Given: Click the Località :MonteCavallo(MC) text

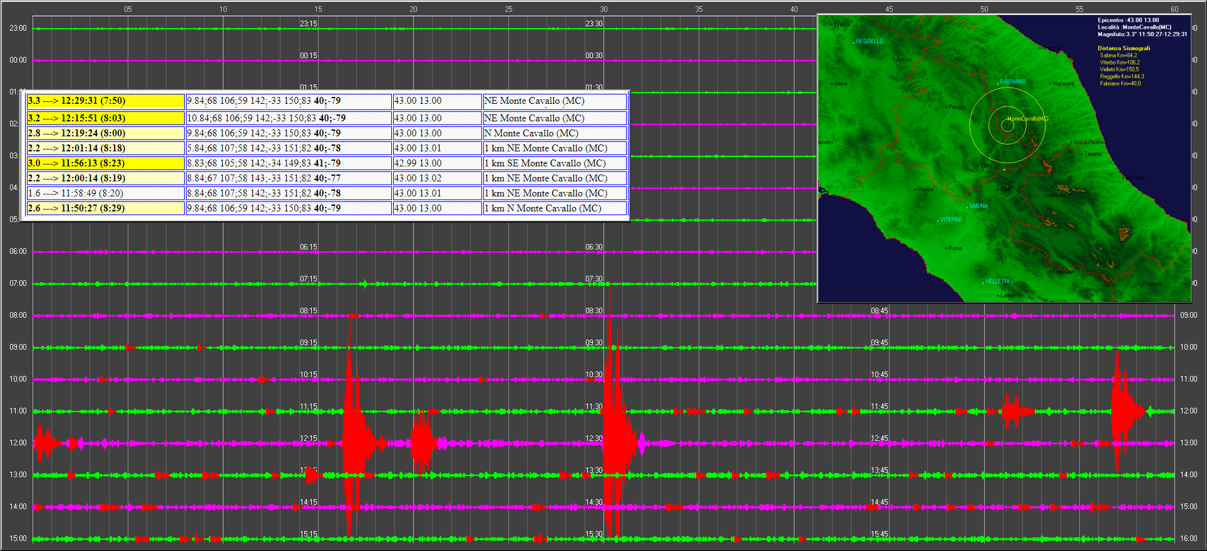Looking at the screenshot, I should pyautogui.click(x=1134, y=28).
